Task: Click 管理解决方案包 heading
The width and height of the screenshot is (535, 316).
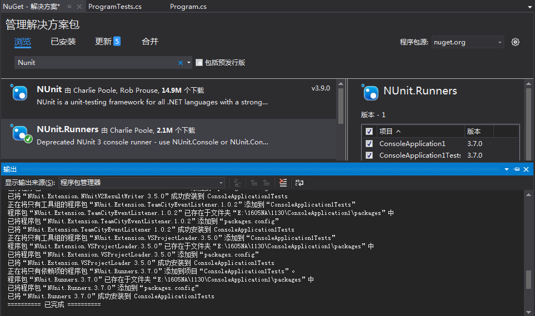Action: [42, 24]
